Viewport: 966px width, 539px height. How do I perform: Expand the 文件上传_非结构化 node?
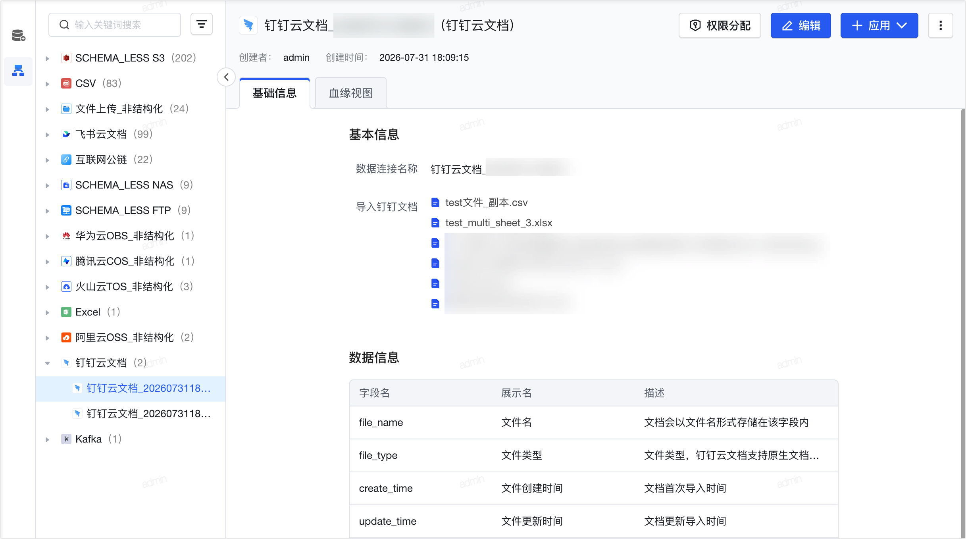click(x=47, y=109)
